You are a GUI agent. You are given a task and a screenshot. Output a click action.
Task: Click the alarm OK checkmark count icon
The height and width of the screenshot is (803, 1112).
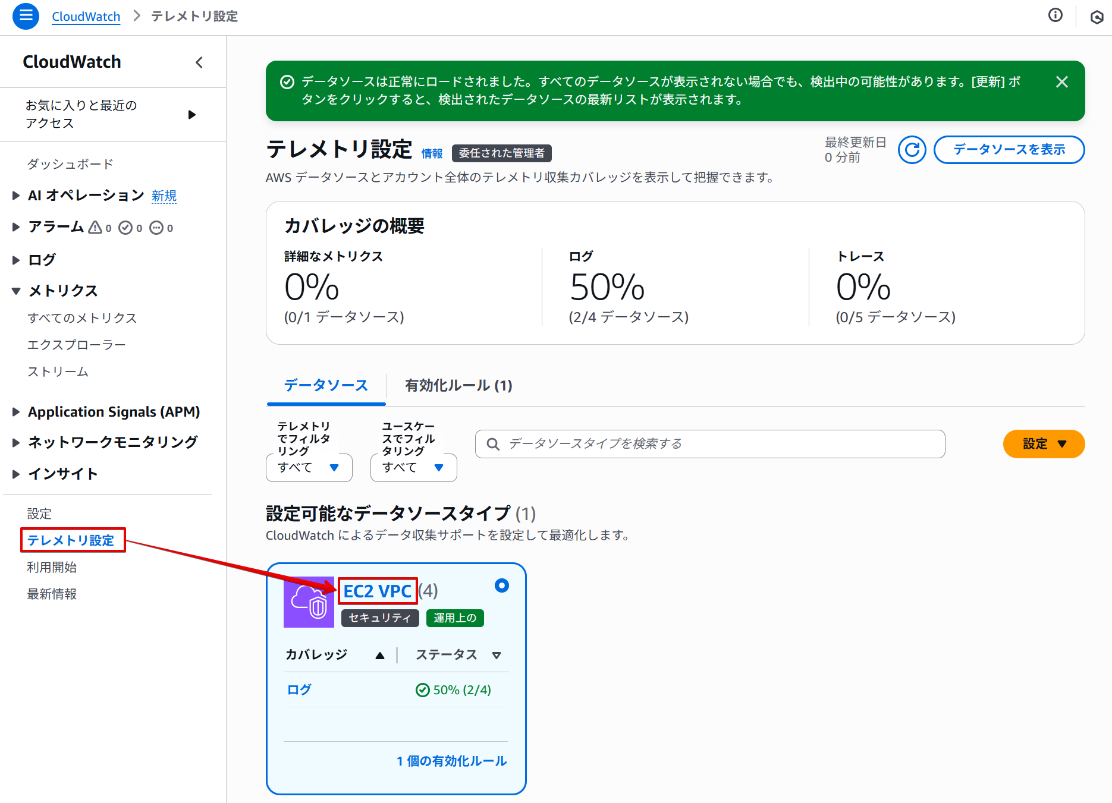(x=125, y=228)
